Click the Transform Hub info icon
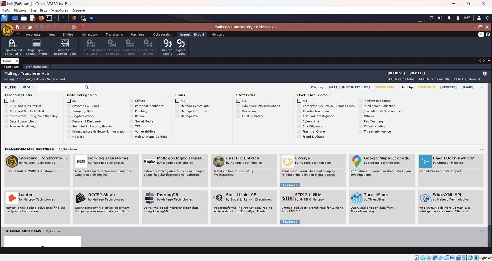The width and height of the screenshot is (492, 261). point(485,74)
